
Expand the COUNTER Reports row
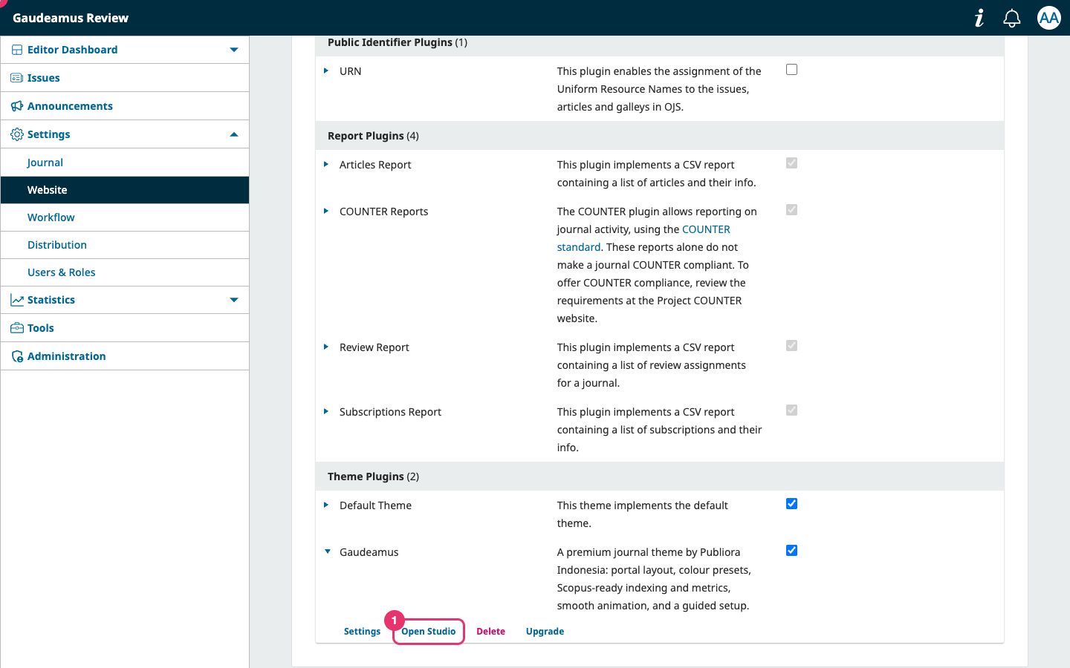point(326,211)
